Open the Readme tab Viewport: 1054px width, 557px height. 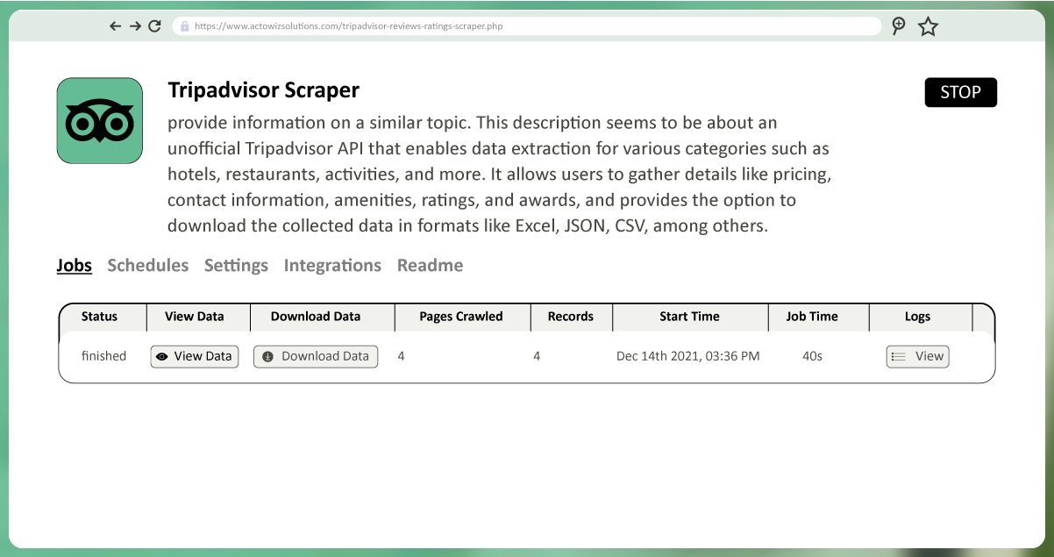point(430,265)
